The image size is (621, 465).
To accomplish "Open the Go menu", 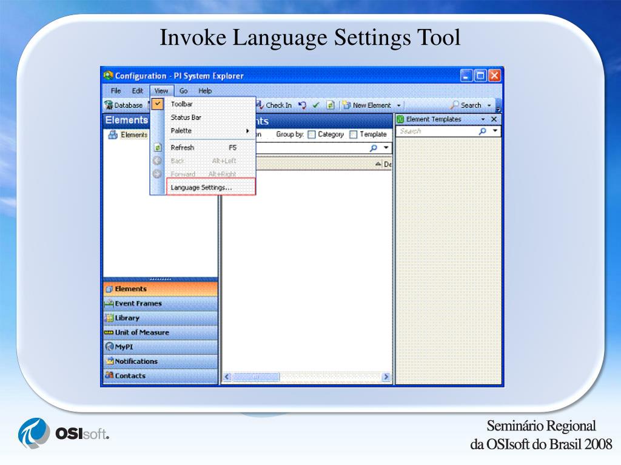I will [183, 91].
